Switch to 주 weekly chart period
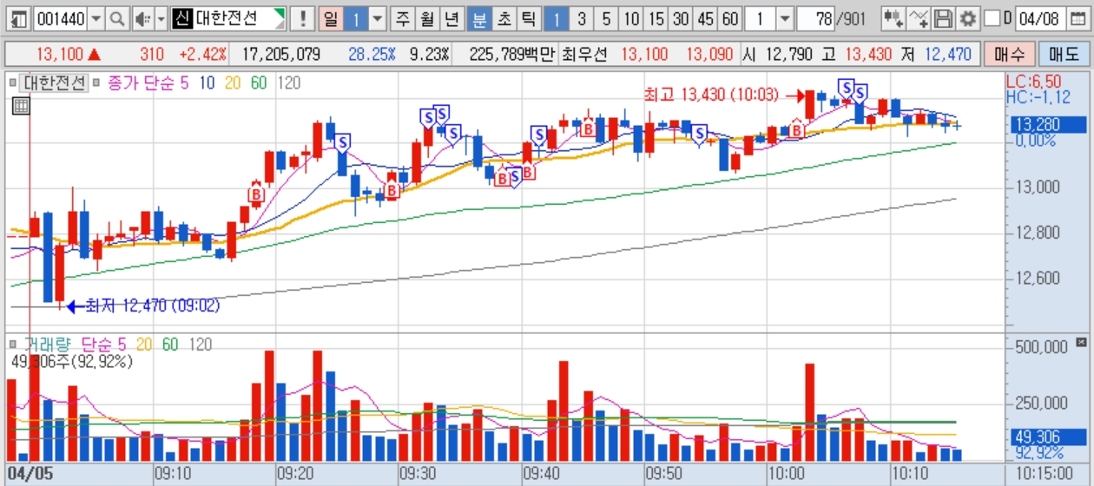This screenshot has width=1094, height=486. [x=402, y=18]
